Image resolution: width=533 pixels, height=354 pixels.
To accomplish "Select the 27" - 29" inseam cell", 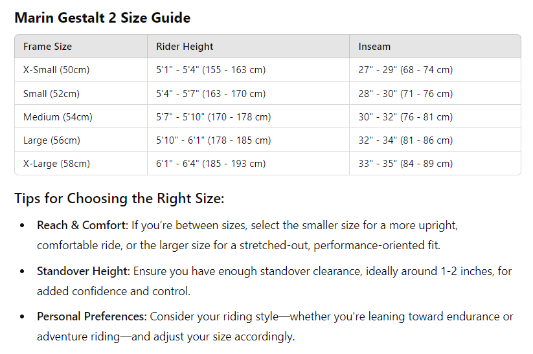I will 405,70.
